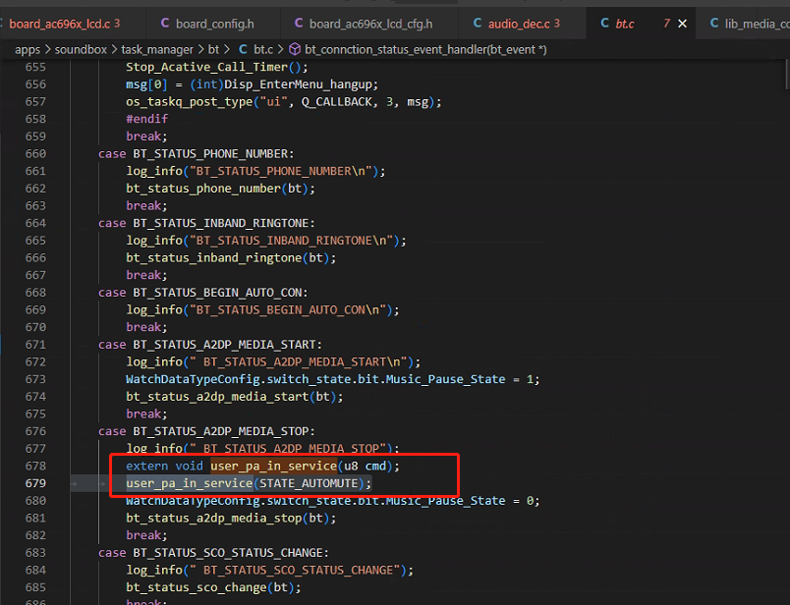The width and height of the screenshot is (790, 605).
Task: Switch to the audio_dec.c tab
Action: tap(523, 24)
